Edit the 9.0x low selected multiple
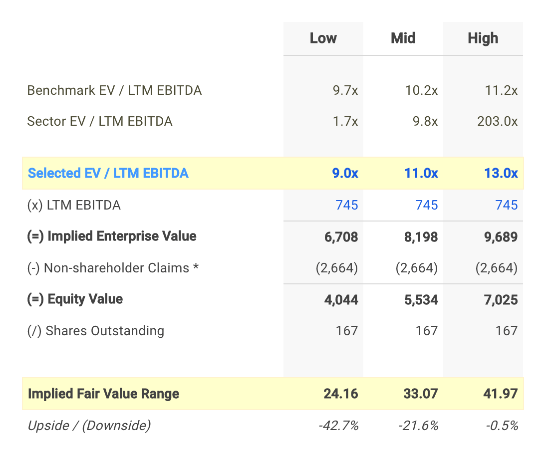The width and height of the screenshot is (551, 450). click(x=345, y=173)
